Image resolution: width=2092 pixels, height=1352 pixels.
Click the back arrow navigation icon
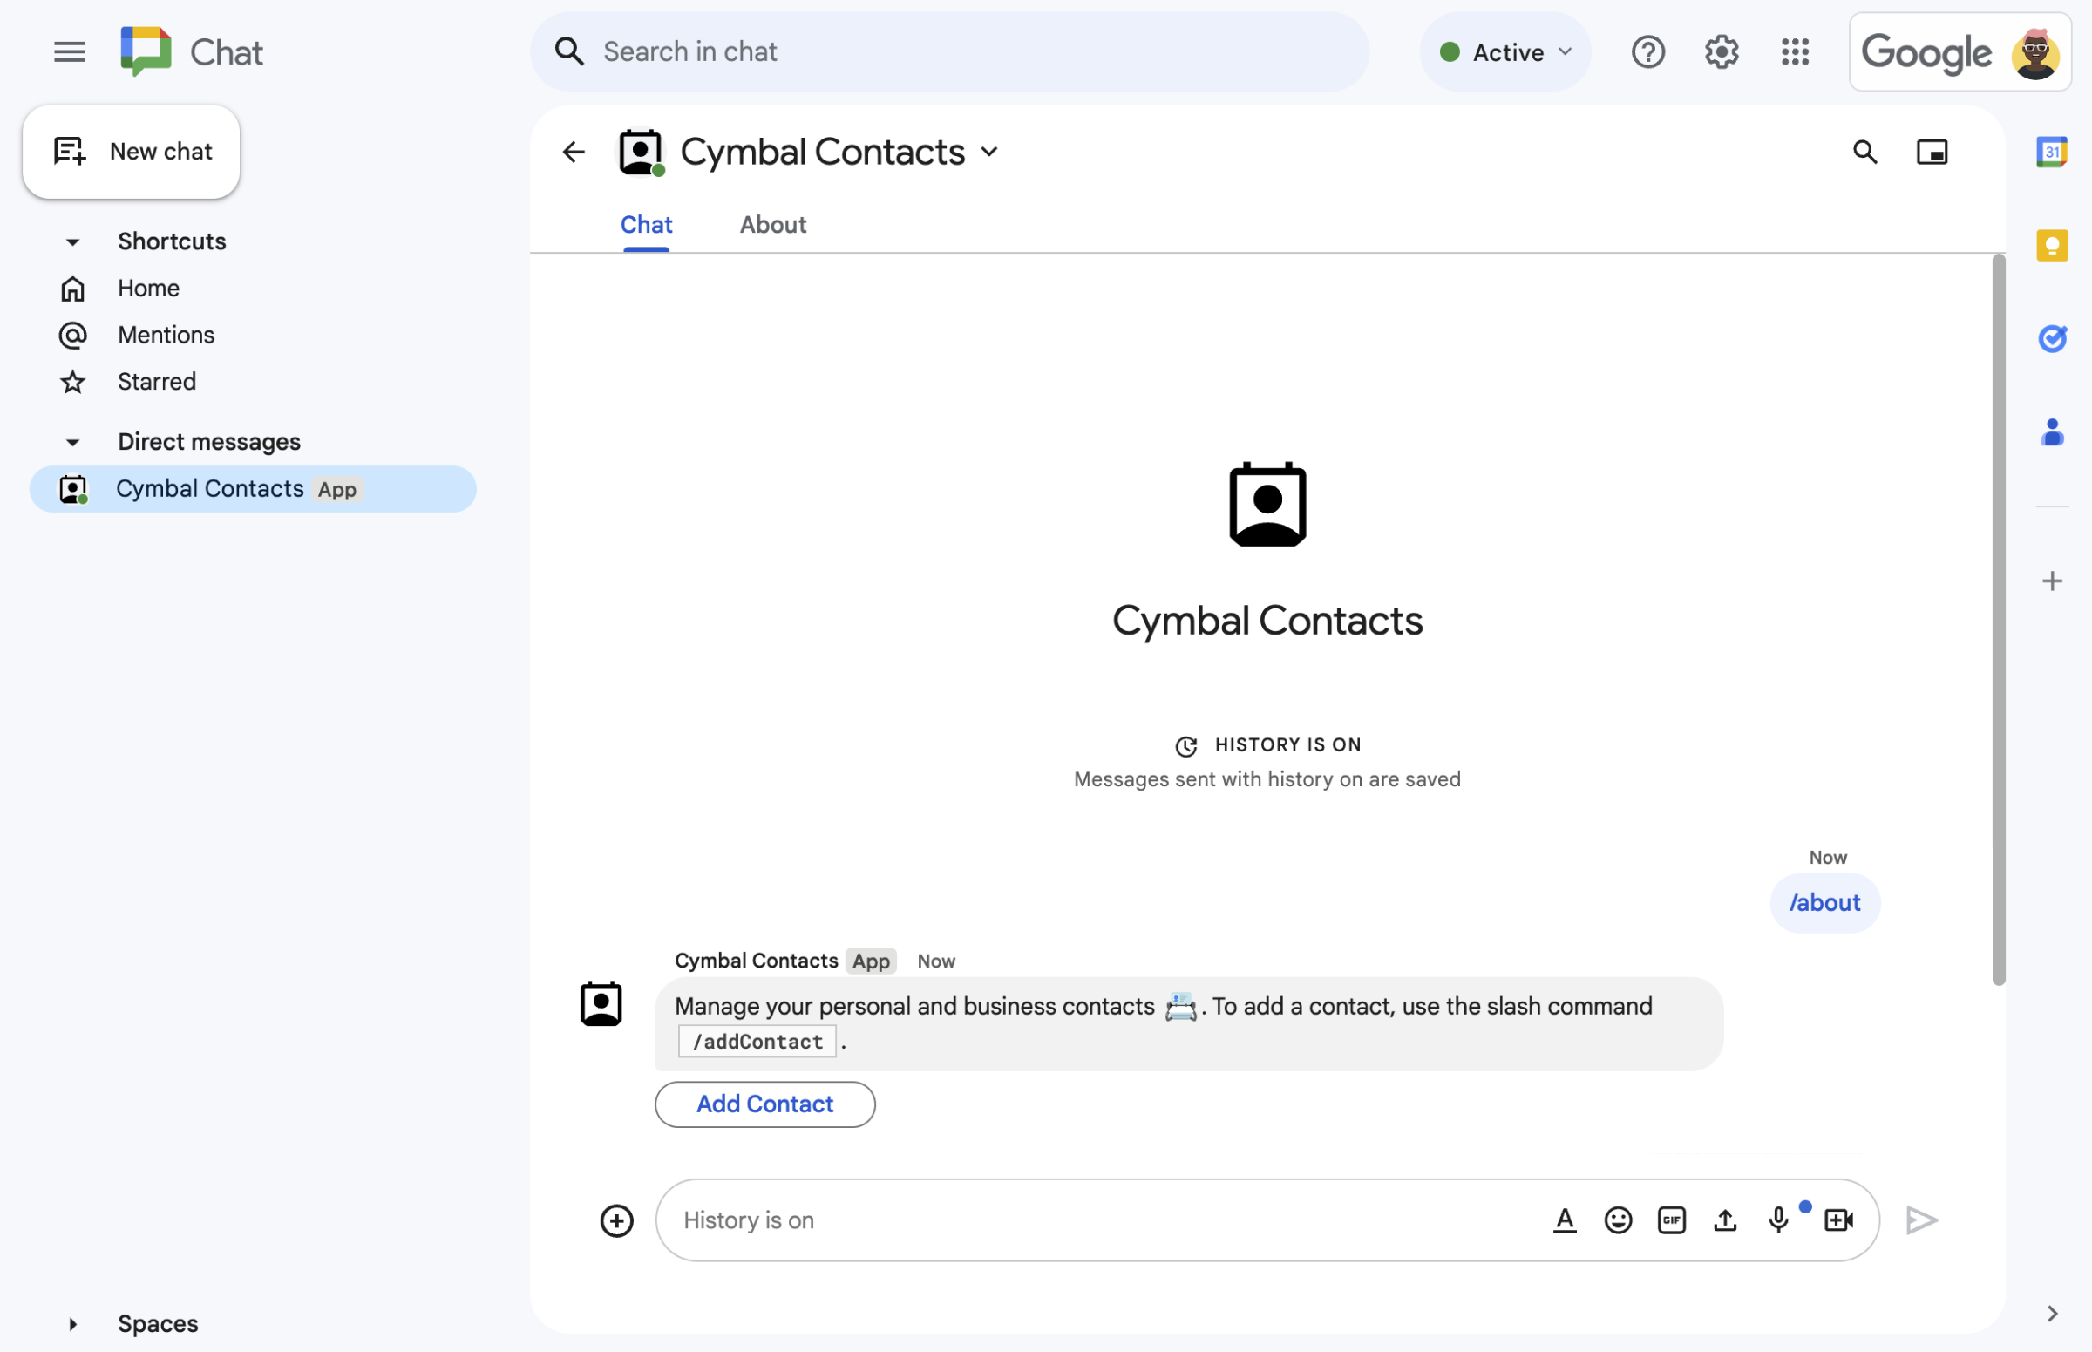tap(572, 151)
